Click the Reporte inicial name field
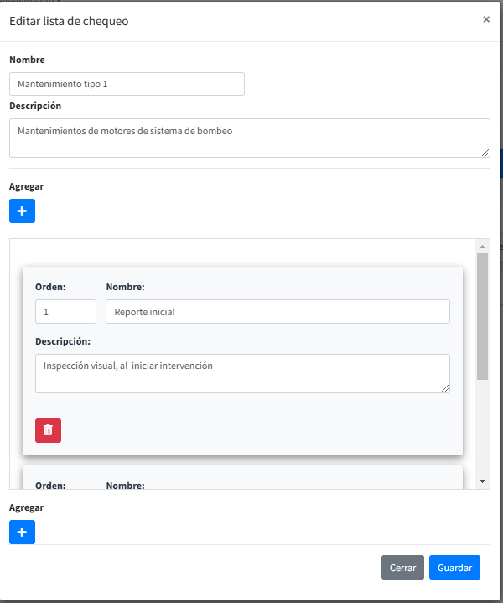The height and width of the screenshot is (603, 503). pos(277,312)
